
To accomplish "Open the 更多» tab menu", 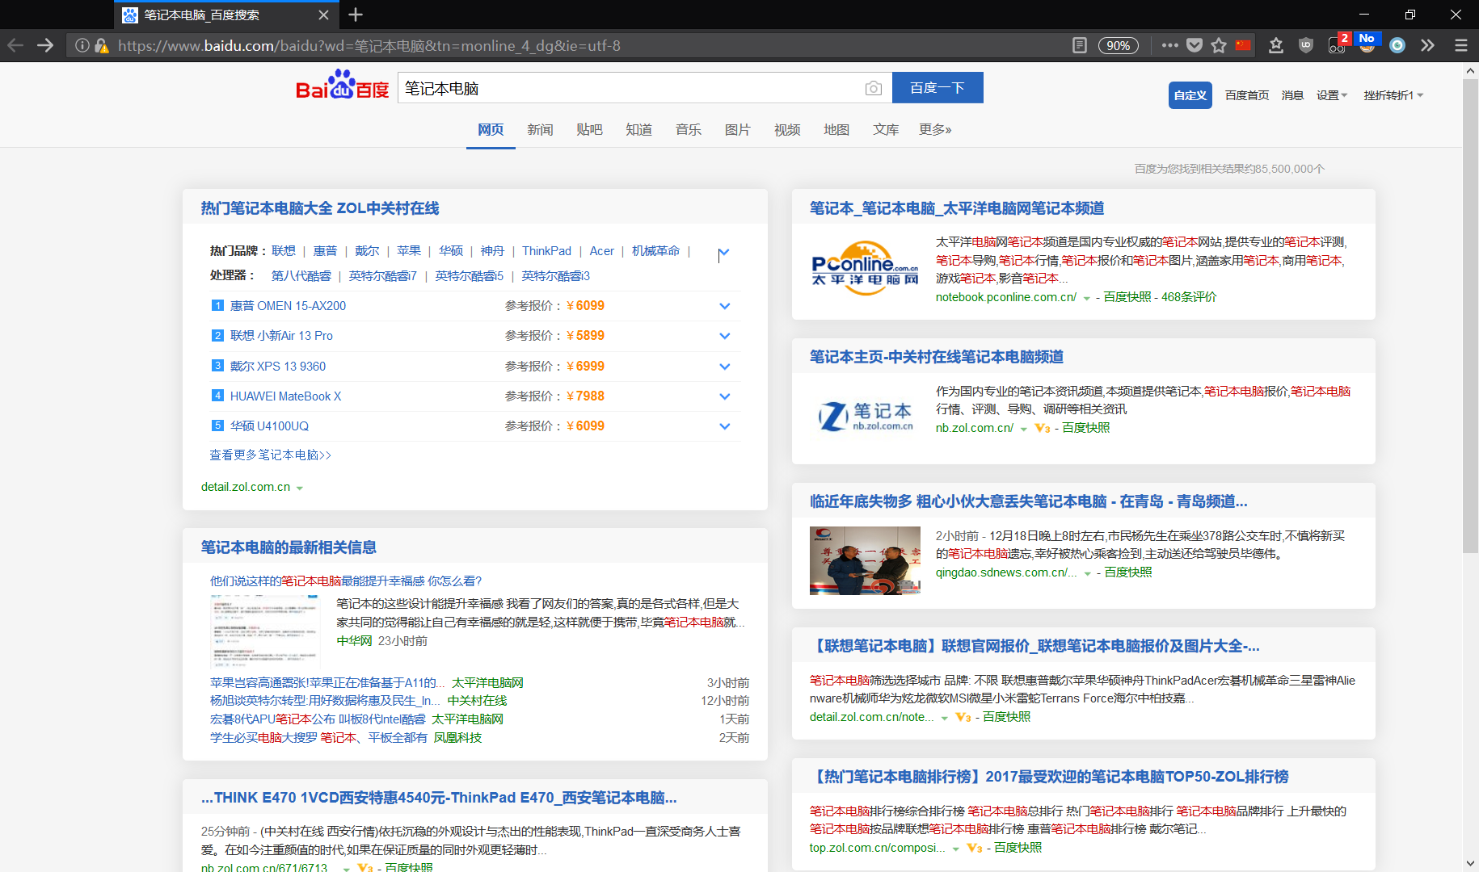I will coord(935,130).
